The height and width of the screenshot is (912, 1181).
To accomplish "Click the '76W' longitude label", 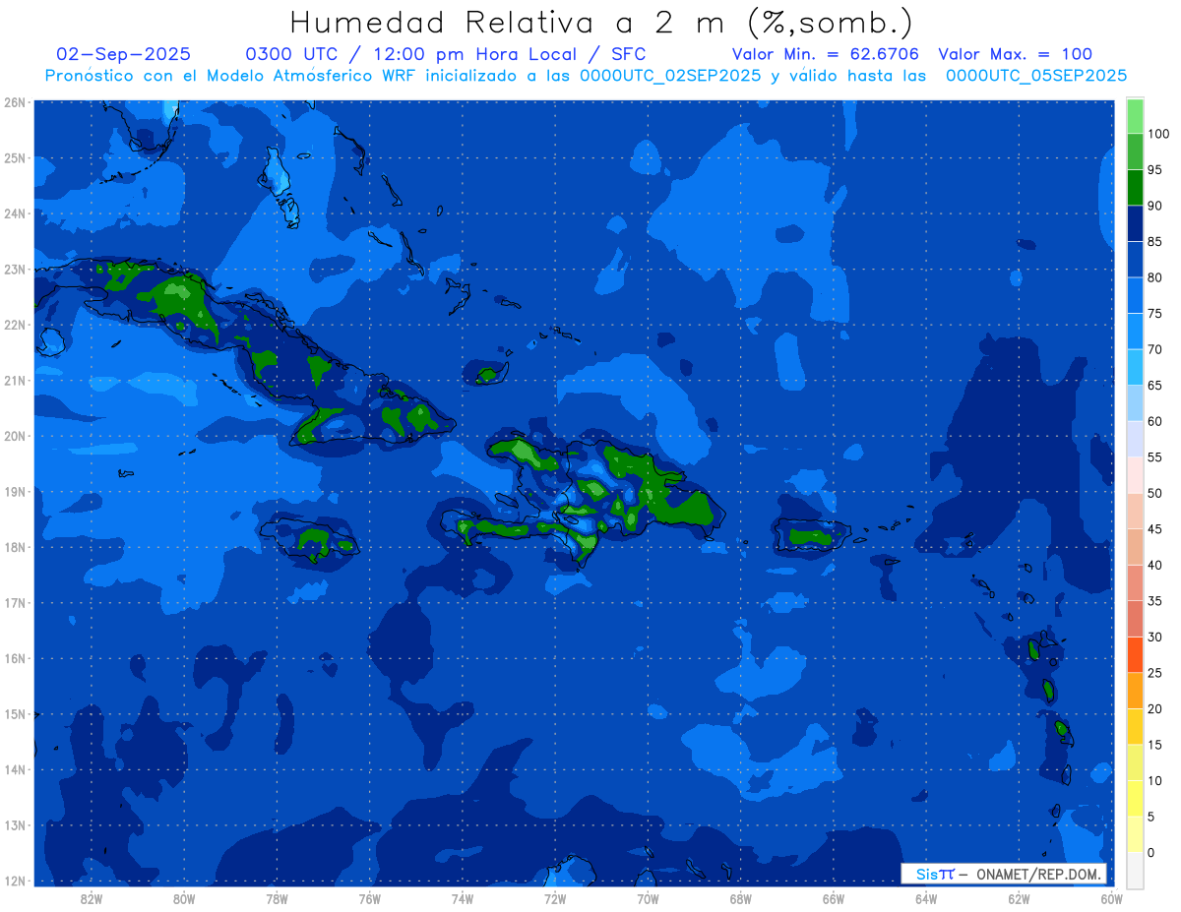I will click(x=369, y=898).
